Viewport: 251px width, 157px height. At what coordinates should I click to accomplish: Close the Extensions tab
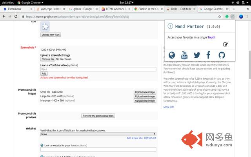click(x=31, y=9)
